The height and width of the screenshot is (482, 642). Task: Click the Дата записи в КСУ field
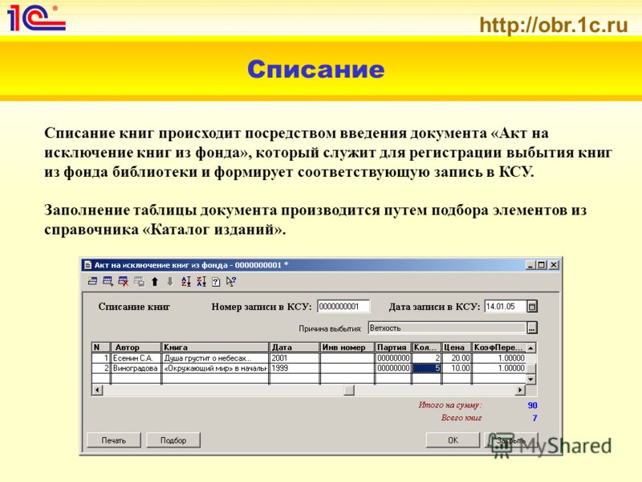506,306
